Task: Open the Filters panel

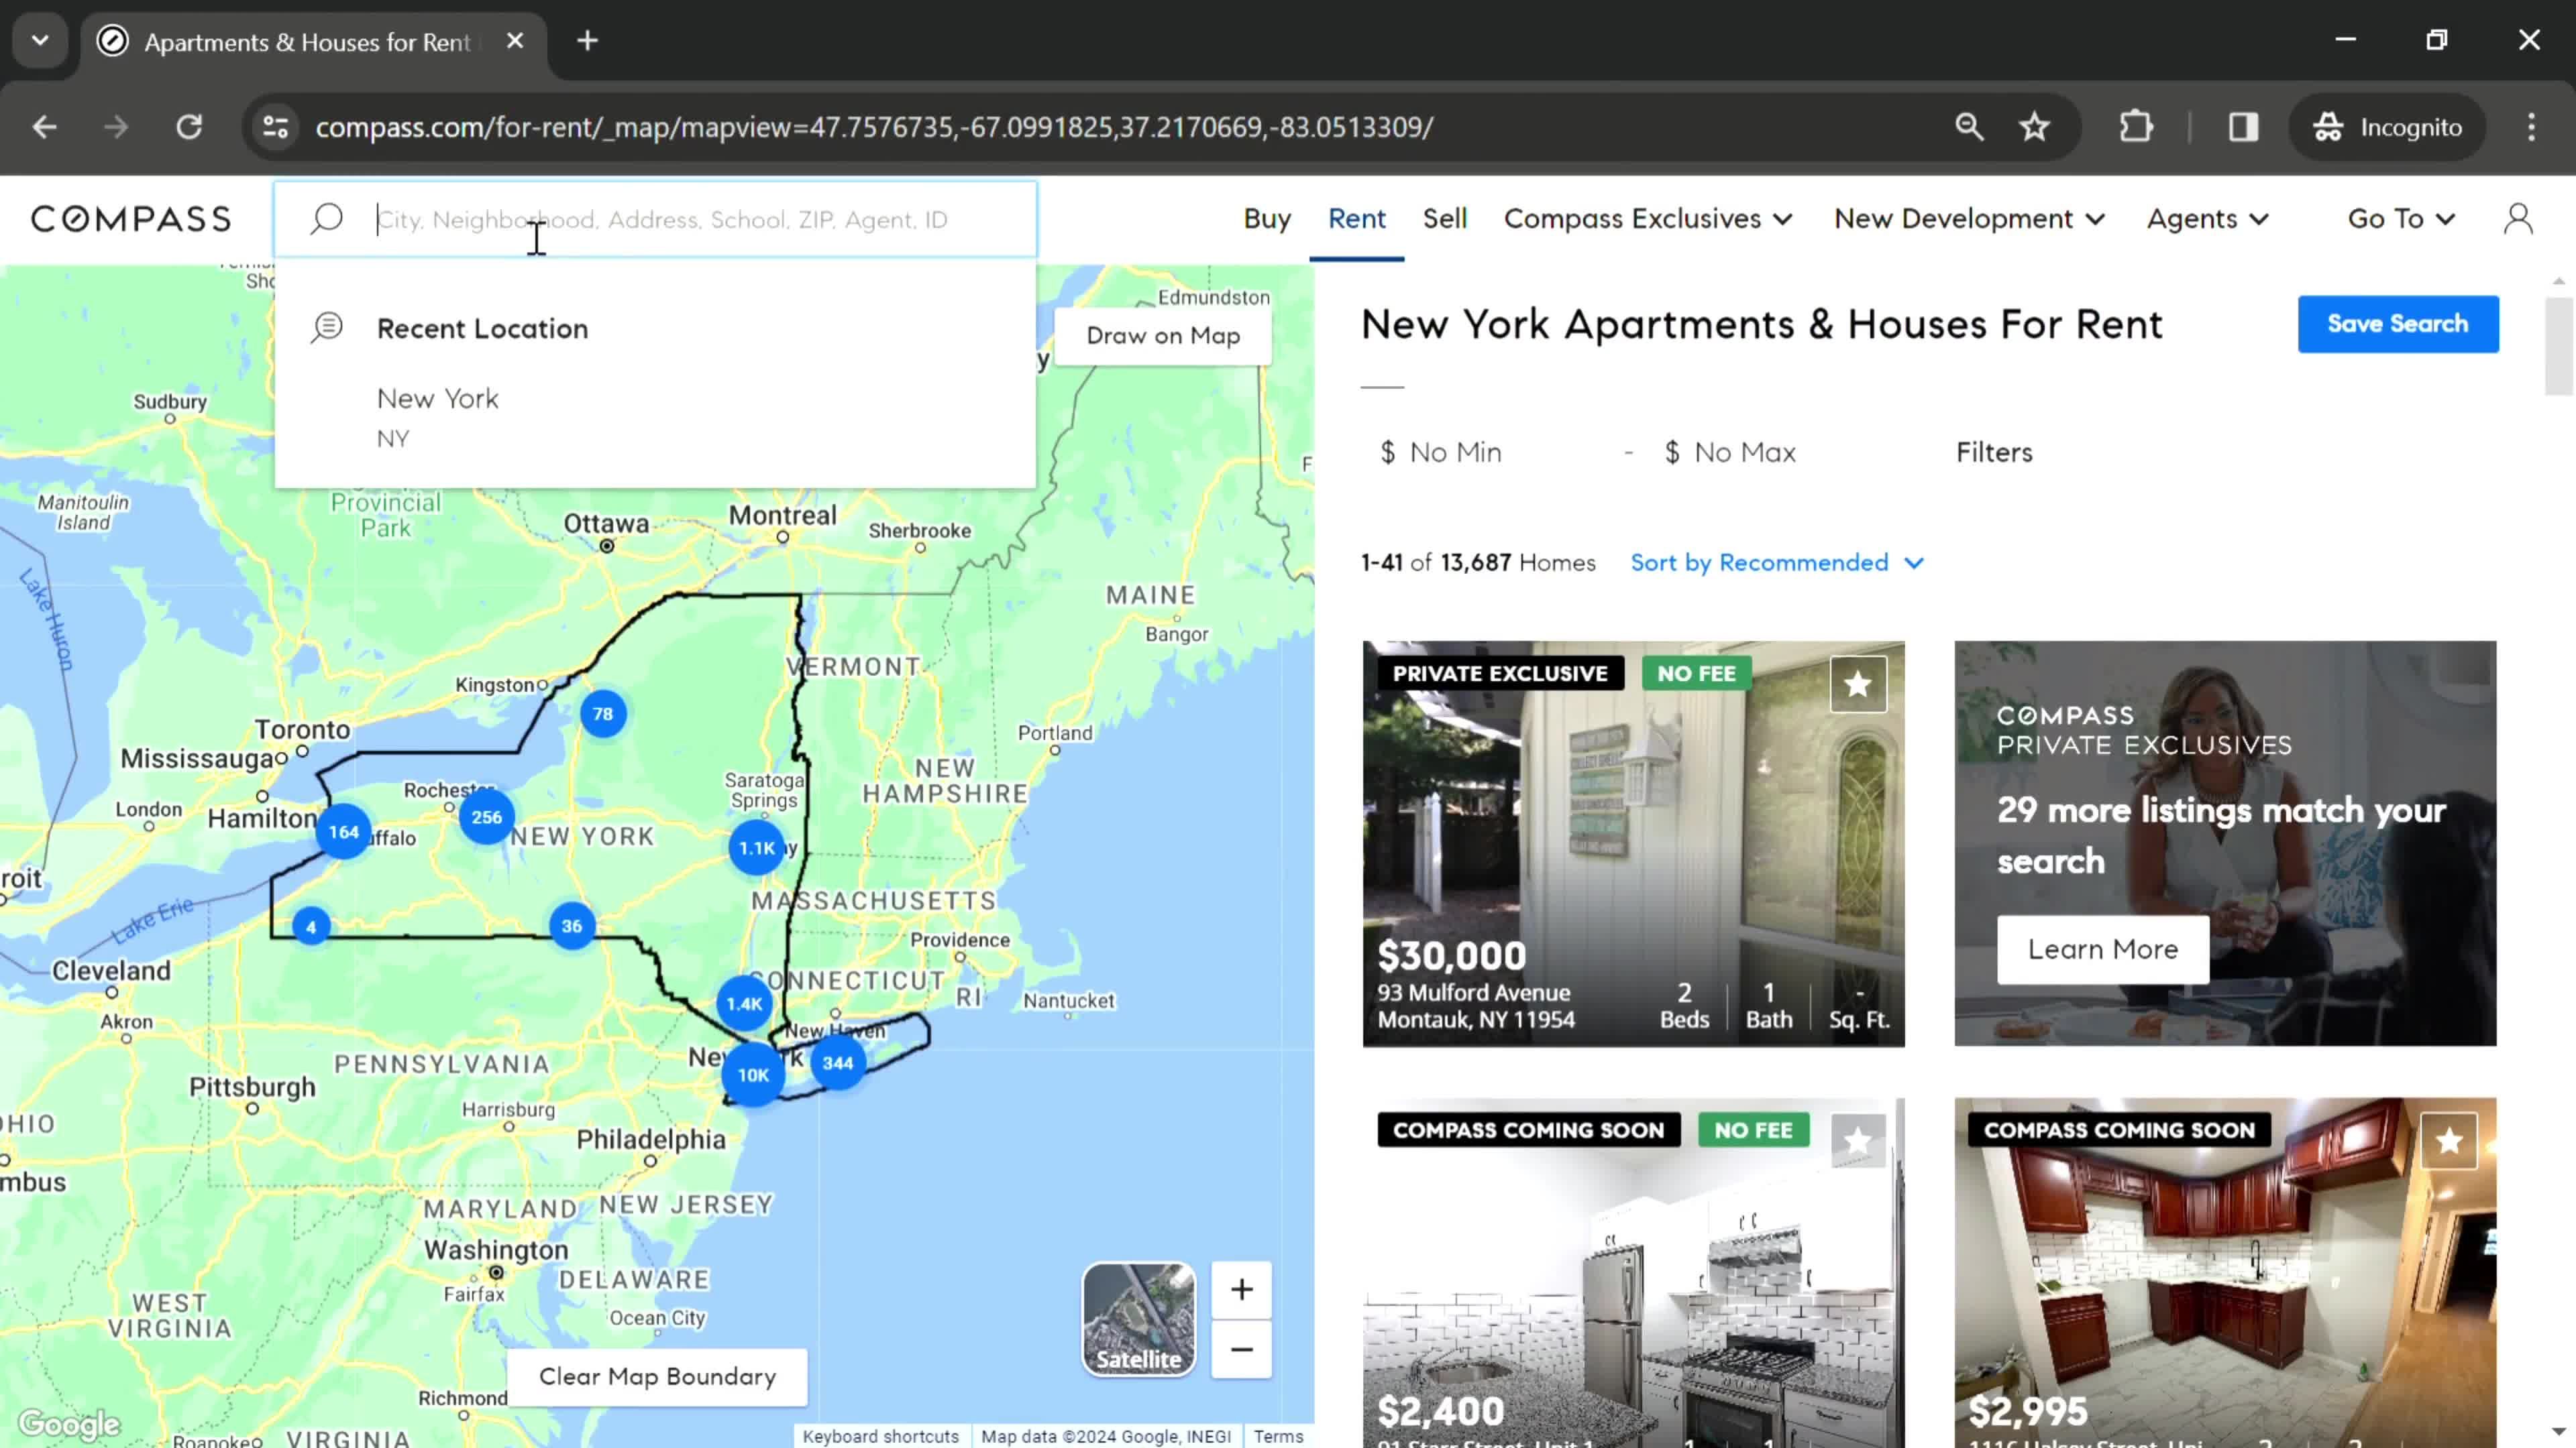Action: point(1994,452)
